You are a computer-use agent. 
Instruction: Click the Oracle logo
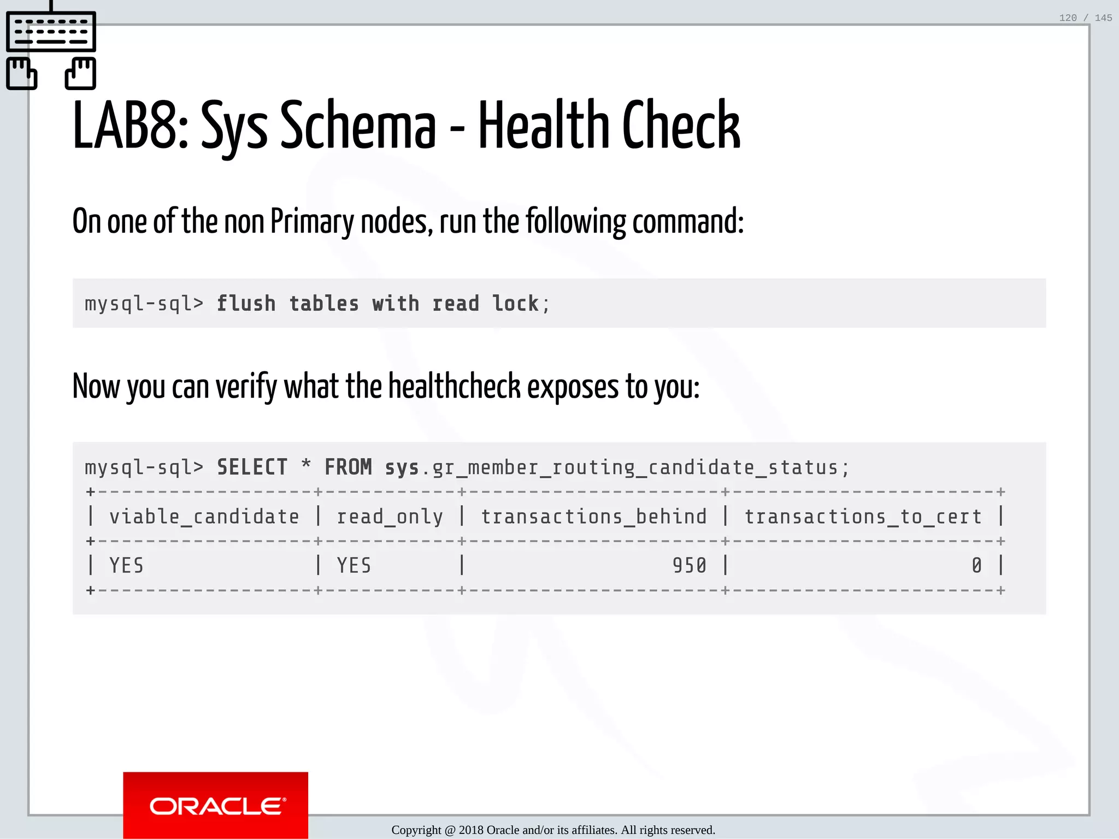point(216,806)
